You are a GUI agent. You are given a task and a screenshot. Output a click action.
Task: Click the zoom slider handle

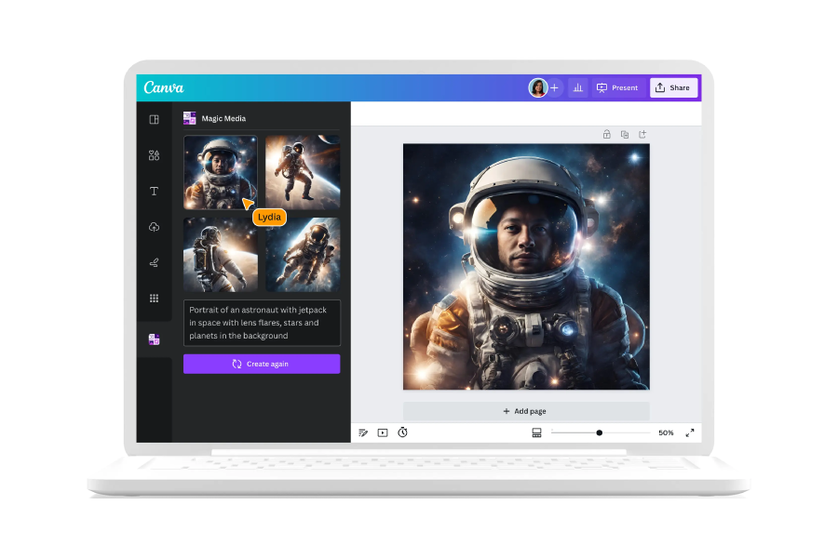pos(599,432)
